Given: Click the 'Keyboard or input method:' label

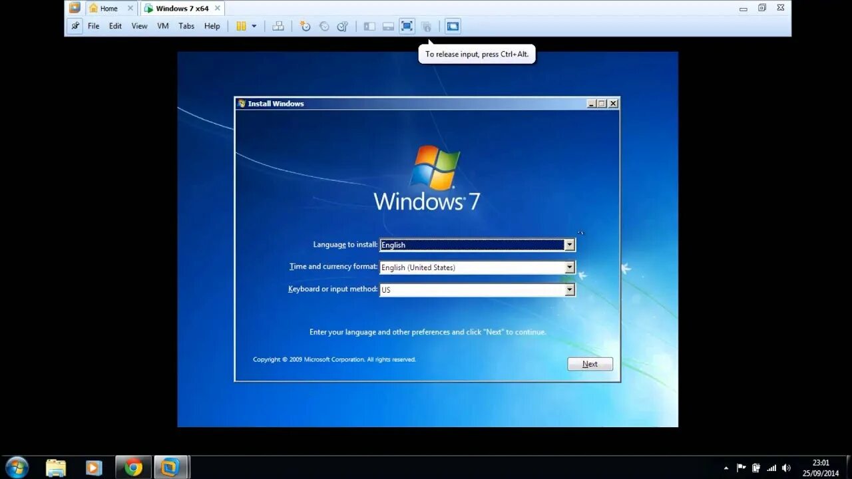Looking at the screenshot, I should (x=333, y=289).
